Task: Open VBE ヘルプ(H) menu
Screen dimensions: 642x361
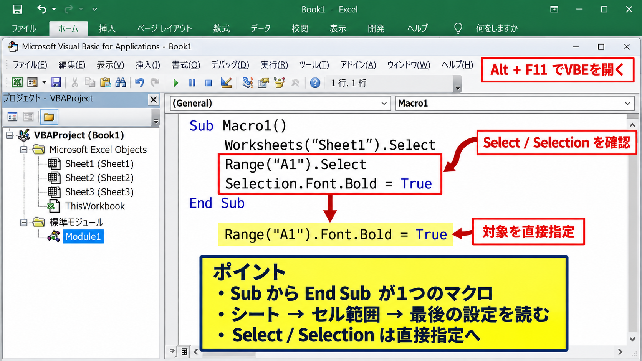Action: [x=457, y=65]
